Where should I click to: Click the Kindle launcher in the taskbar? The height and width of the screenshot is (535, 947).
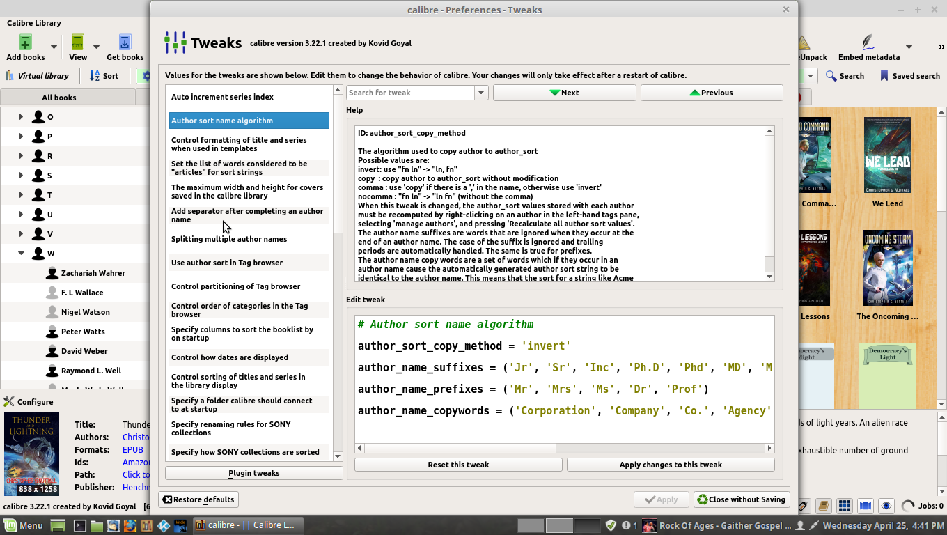tap(180, 525)
